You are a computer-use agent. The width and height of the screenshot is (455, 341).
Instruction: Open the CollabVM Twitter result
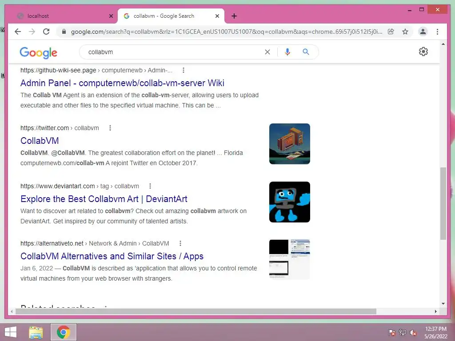40,141
